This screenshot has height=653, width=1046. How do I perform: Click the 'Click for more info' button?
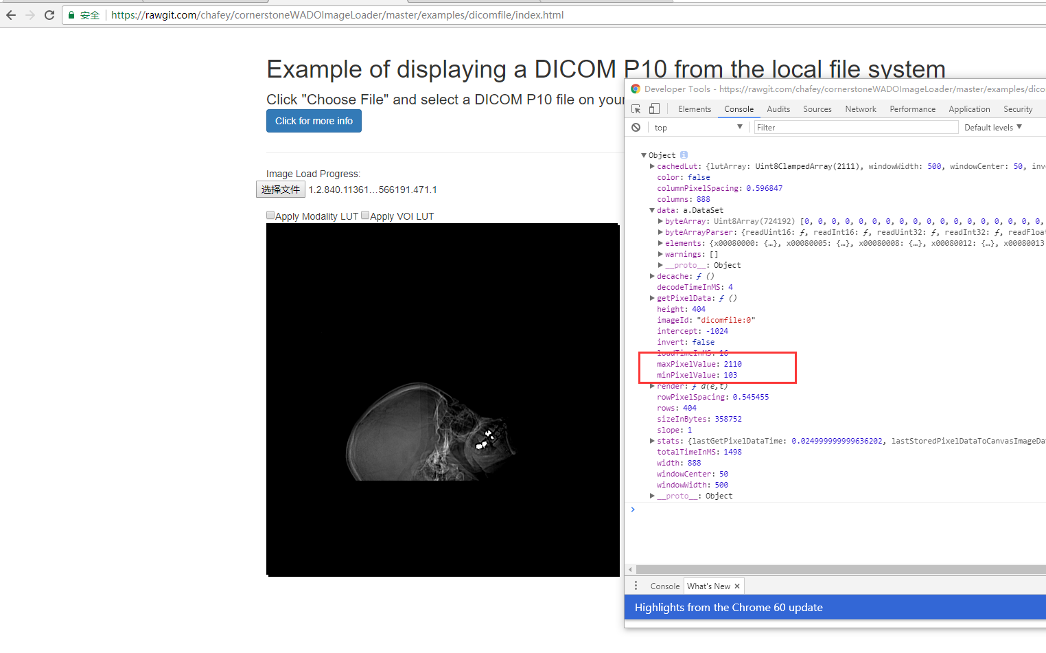point(314,121)
